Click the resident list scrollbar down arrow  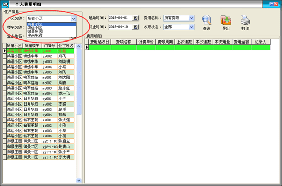[x=79, y=180]
